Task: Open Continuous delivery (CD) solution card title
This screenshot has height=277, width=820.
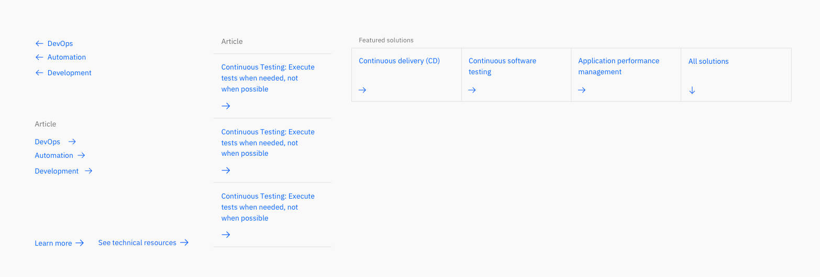Action: tap(400, 61)
